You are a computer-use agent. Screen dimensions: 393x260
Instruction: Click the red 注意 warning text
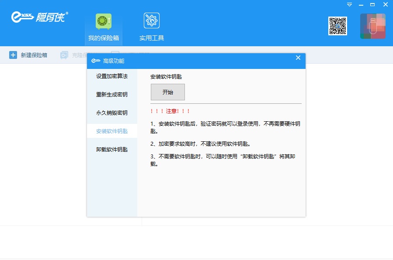[170, 111]
